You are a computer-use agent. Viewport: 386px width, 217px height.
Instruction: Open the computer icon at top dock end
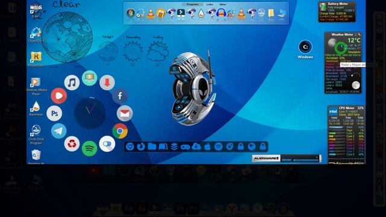coord(282,14)
